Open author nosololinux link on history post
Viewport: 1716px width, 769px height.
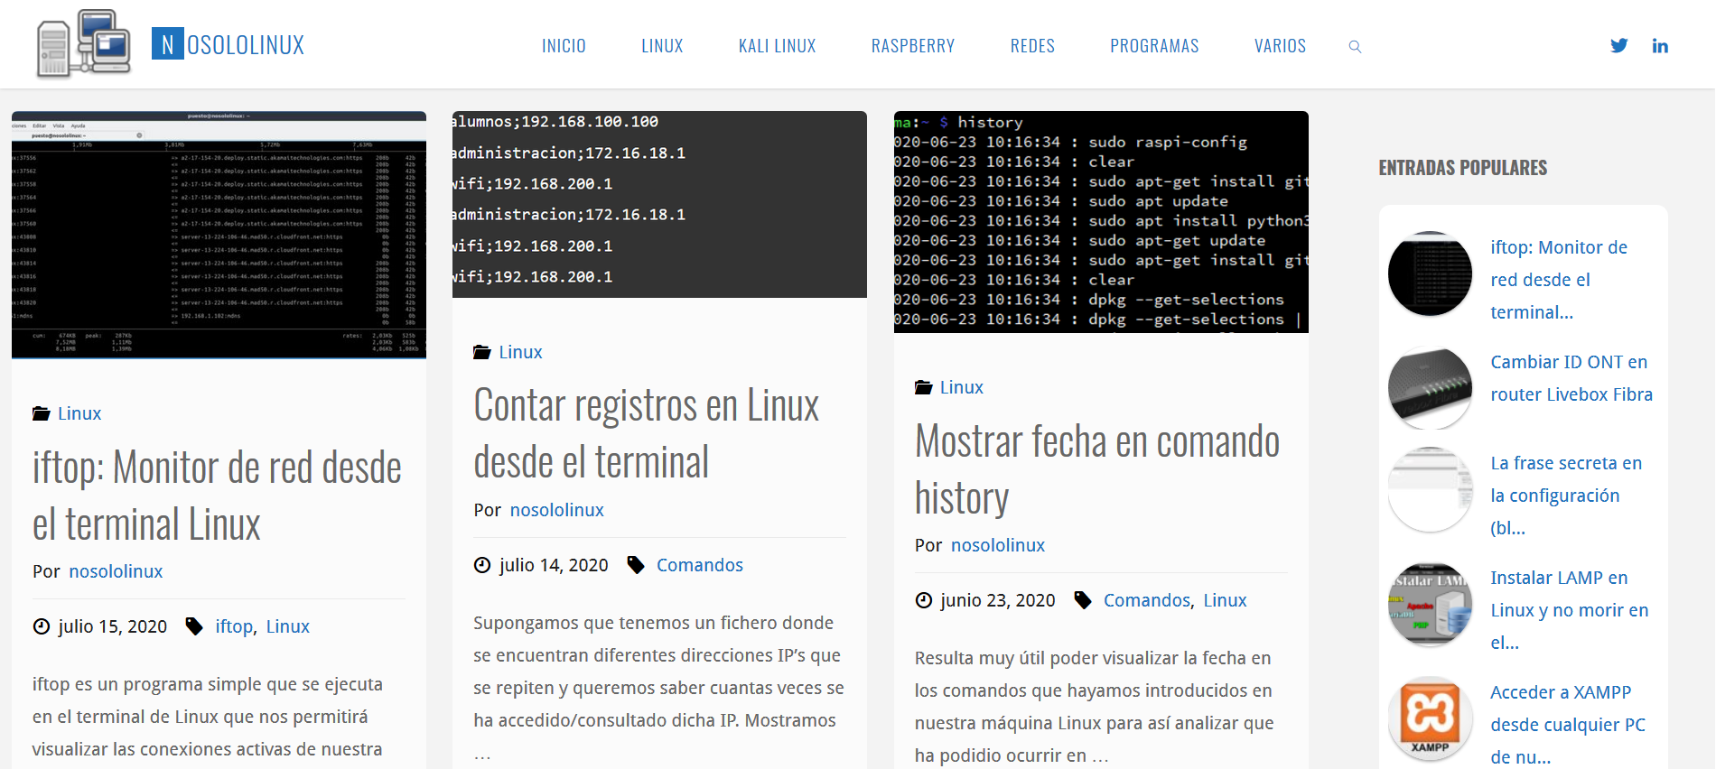click(997, 545)
